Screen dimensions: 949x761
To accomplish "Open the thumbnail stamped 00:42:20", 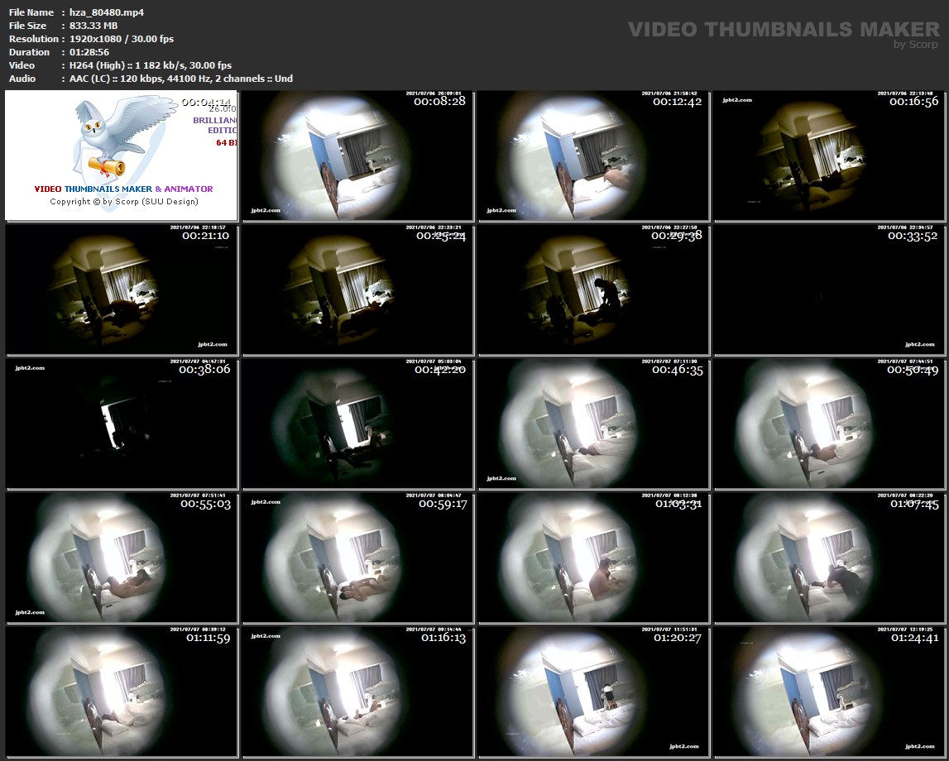I will pos(357,424).
